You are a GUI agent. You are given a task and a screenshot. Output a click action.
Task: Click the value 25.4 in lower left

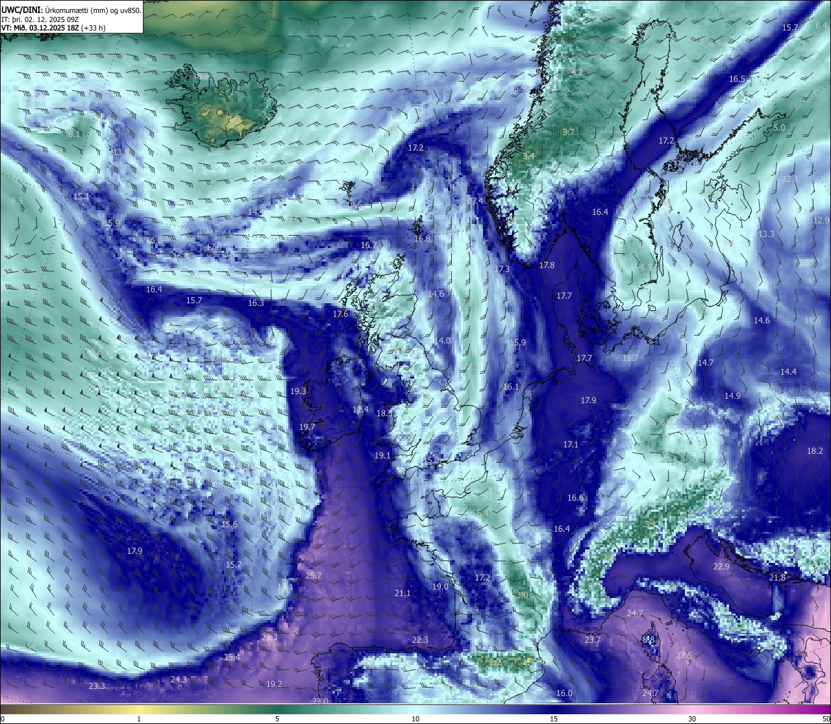point(232,657)
